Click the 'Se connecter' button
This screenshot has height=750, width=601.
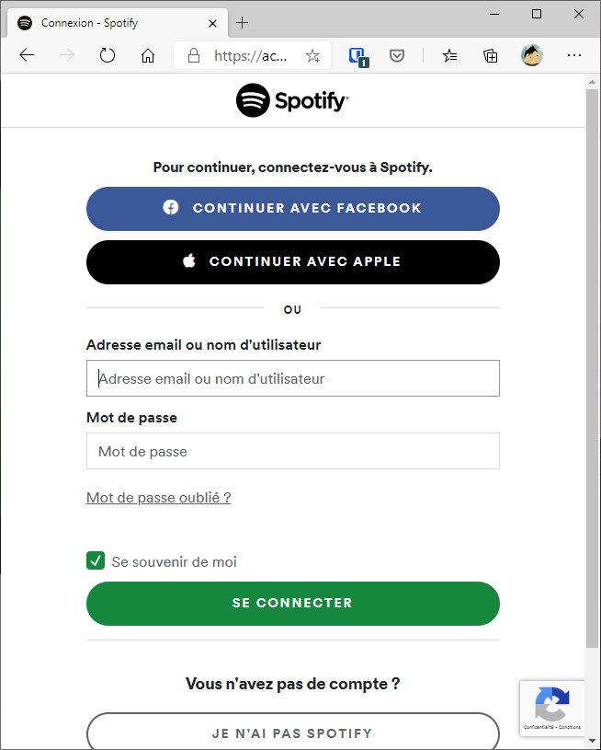pyautogui.click(x=293, y=603)
